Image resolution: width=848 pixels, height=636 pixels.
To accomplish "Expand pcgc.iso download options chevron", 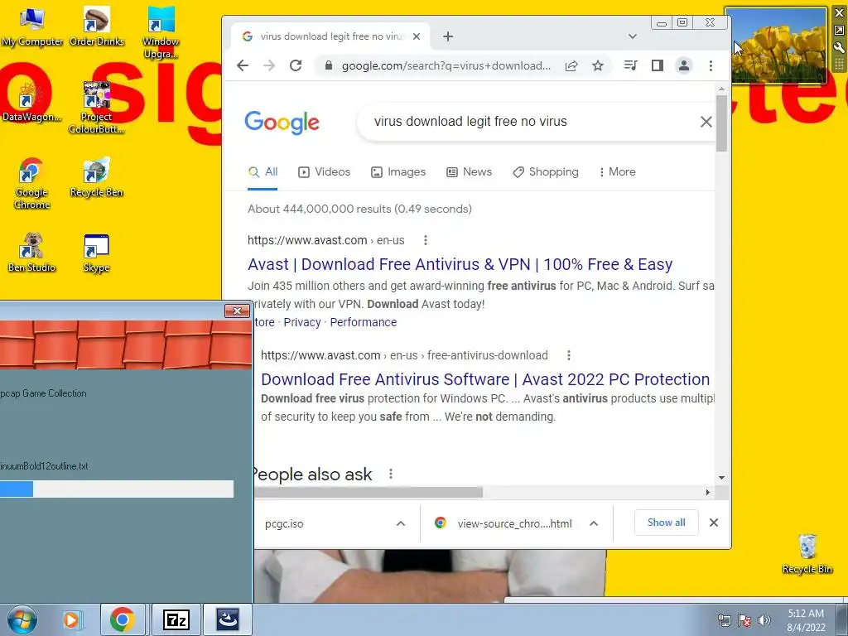I will 401,523.
